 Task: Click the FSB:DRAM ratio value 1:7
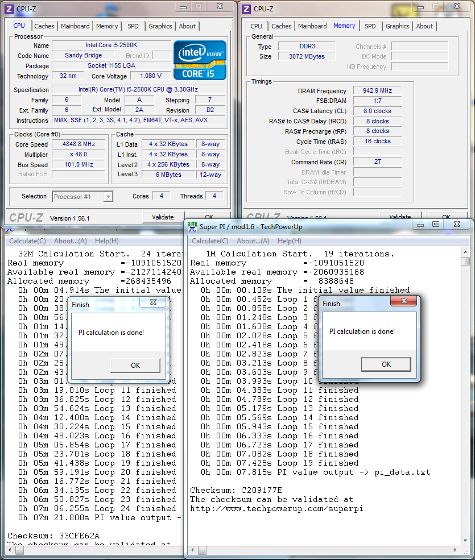377,101
